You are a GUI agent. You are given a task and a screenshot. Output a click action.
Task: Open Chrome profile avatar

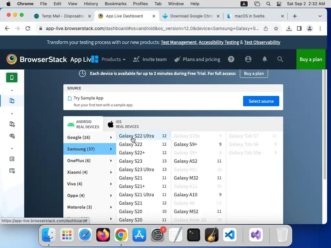[x=309, y=28]
